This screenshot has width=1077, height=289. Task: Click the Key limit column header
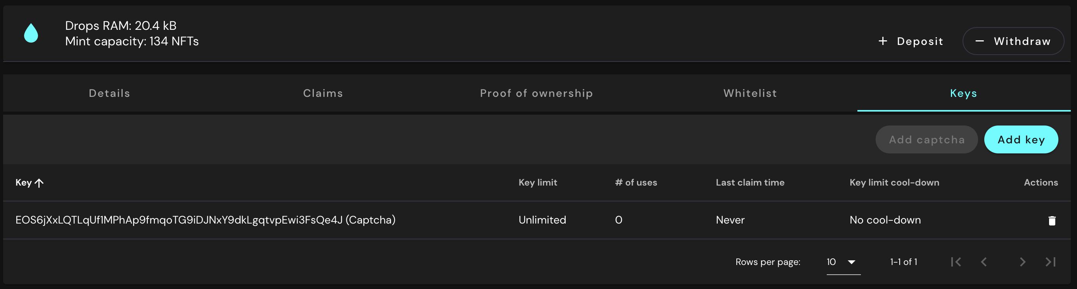click(x=538, y=182)
